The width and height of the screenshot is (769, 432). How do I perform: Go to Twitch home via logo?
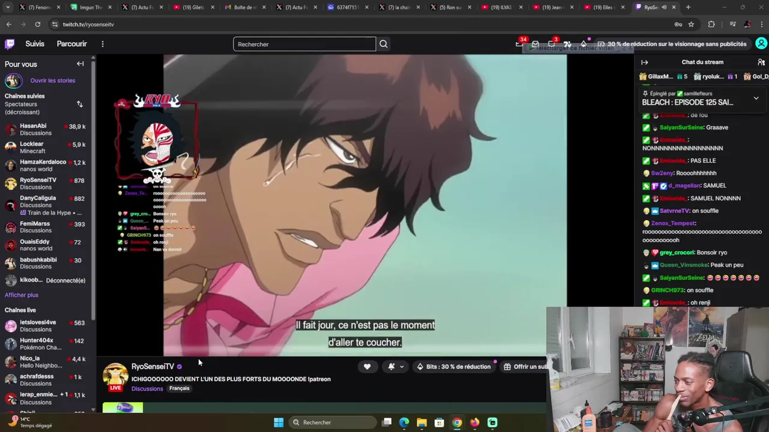[10, 44]
